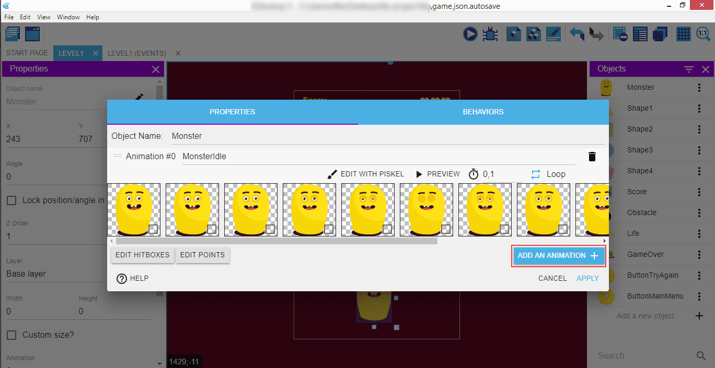Image resolution: width=715 pixels, height=368 pixels.
Task: Click the undo arrow in the toolbar
Action: pos(577,34)
